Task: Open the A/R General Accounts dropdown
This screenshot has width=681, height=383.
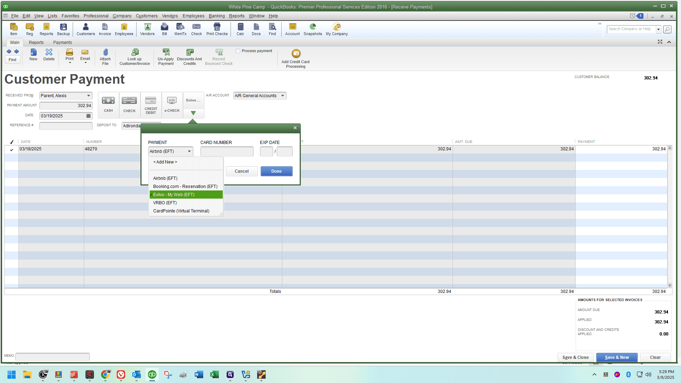Action: pos(283,96)
